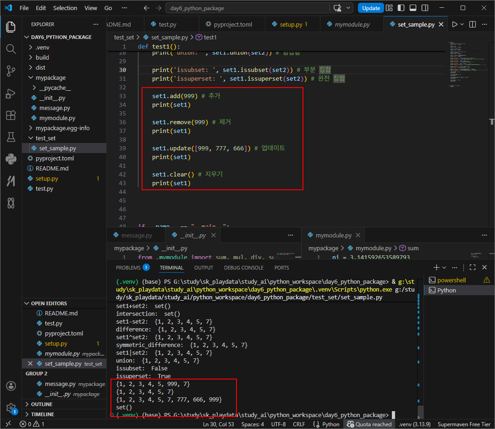Close the terminal panel
495x429 pixels.
[484, 267]
